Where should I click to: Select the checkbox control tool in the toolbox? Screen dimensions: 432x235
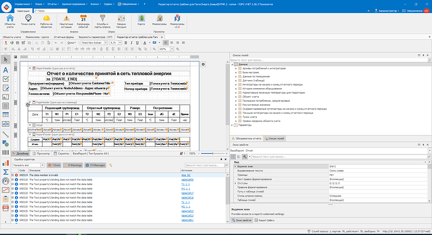click(6, 79)
